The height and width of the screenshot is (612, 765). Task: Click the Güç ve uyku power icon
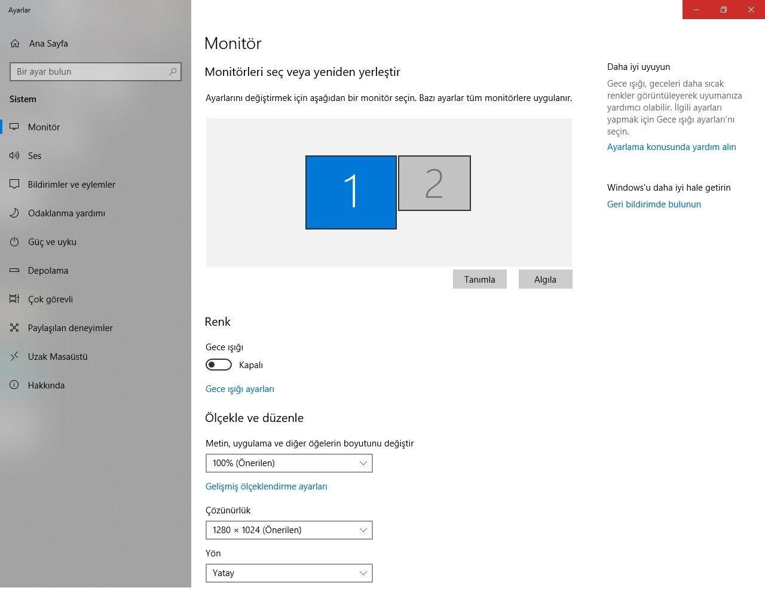14,242
